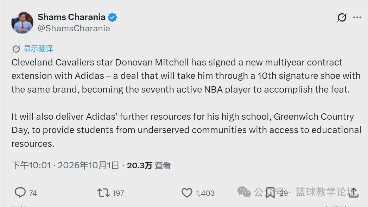Viewport: 368px width, 207px height.
Task: Click the Grok icon at top right
Action: pos(342,17)
